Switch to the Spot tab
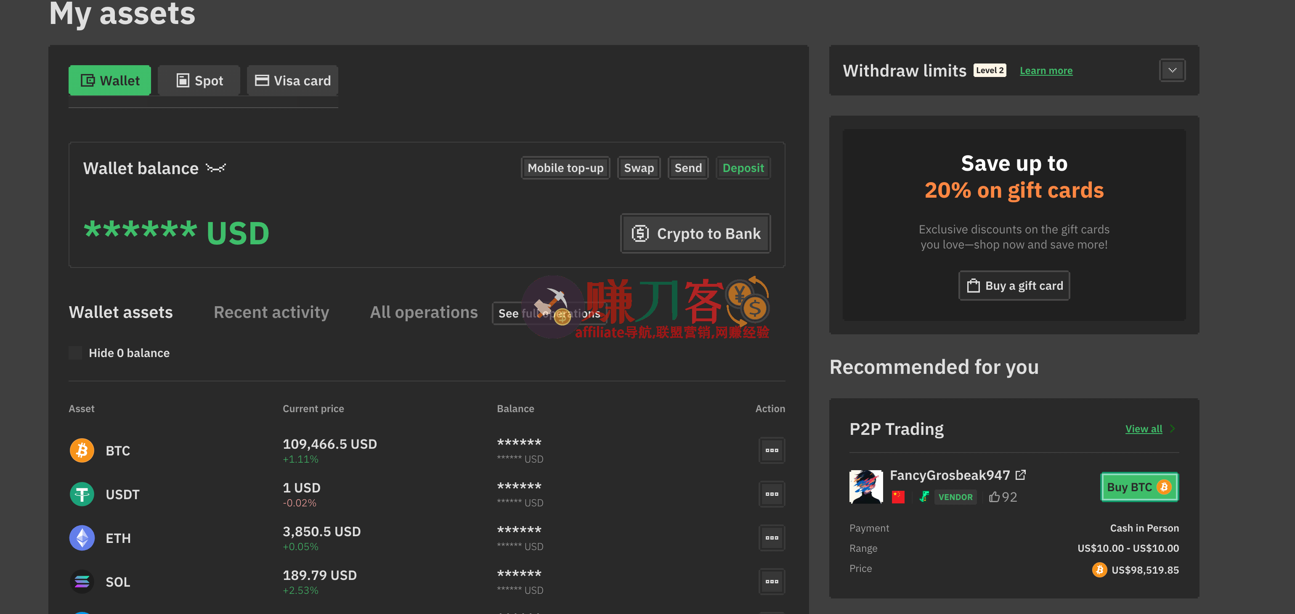 tap(199, 80)
